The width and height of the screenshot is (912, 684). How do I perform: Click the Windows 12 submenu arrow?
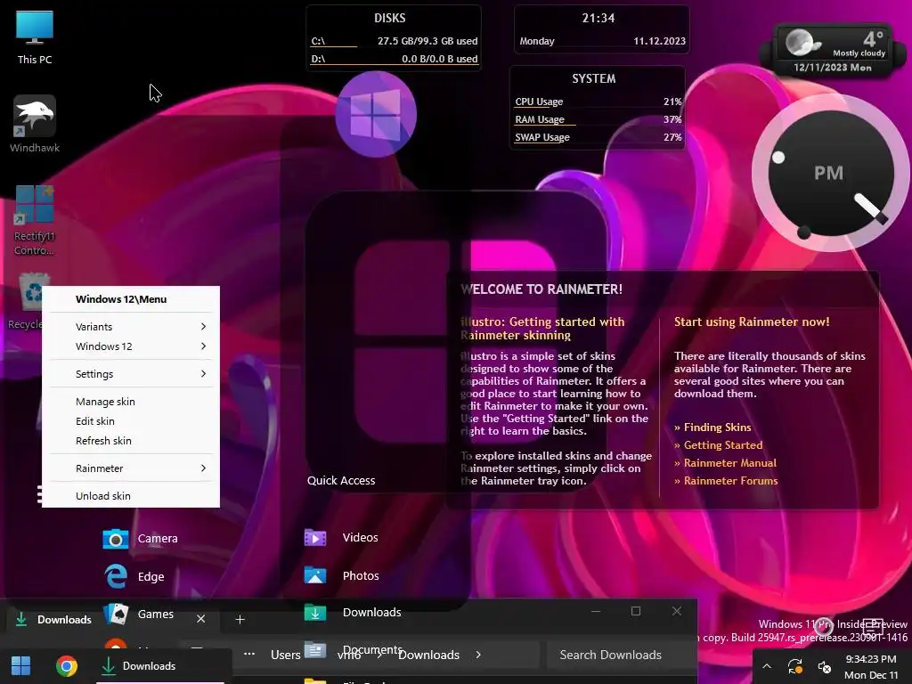(203, 346)
